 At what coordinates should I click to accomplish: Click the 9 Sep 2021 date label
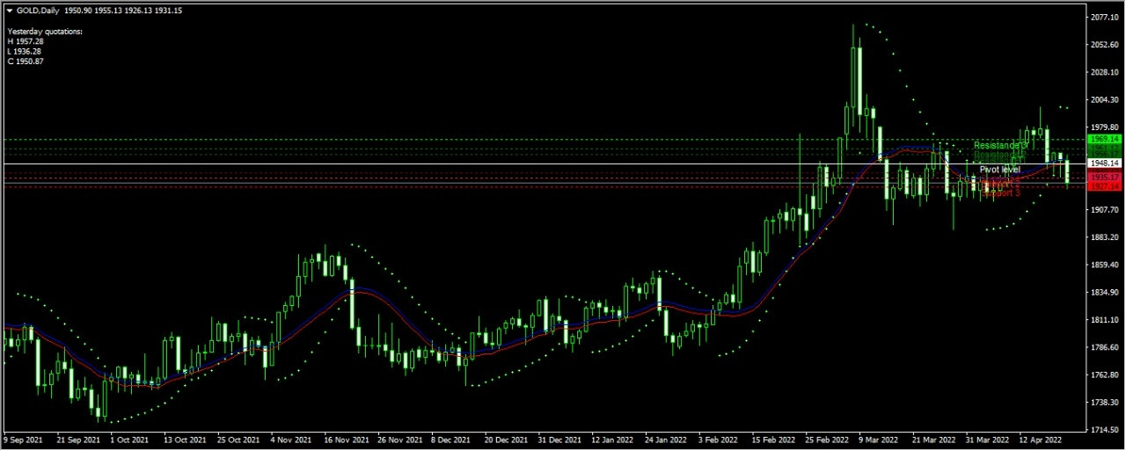(26, 440)
